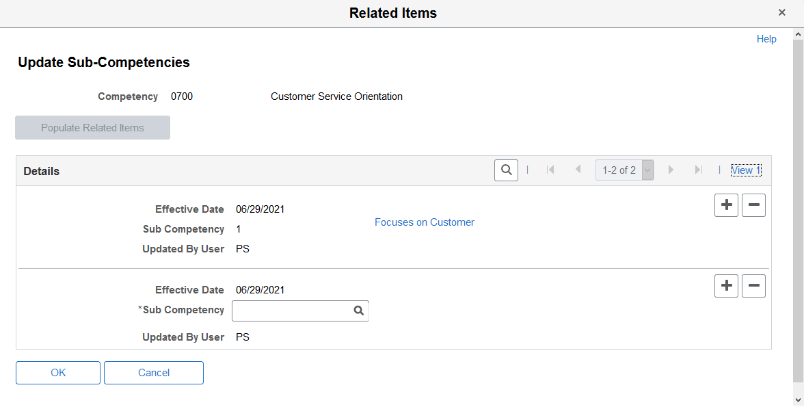Click the scrollbar down arrow
The image size is (804, 407).
798,399
